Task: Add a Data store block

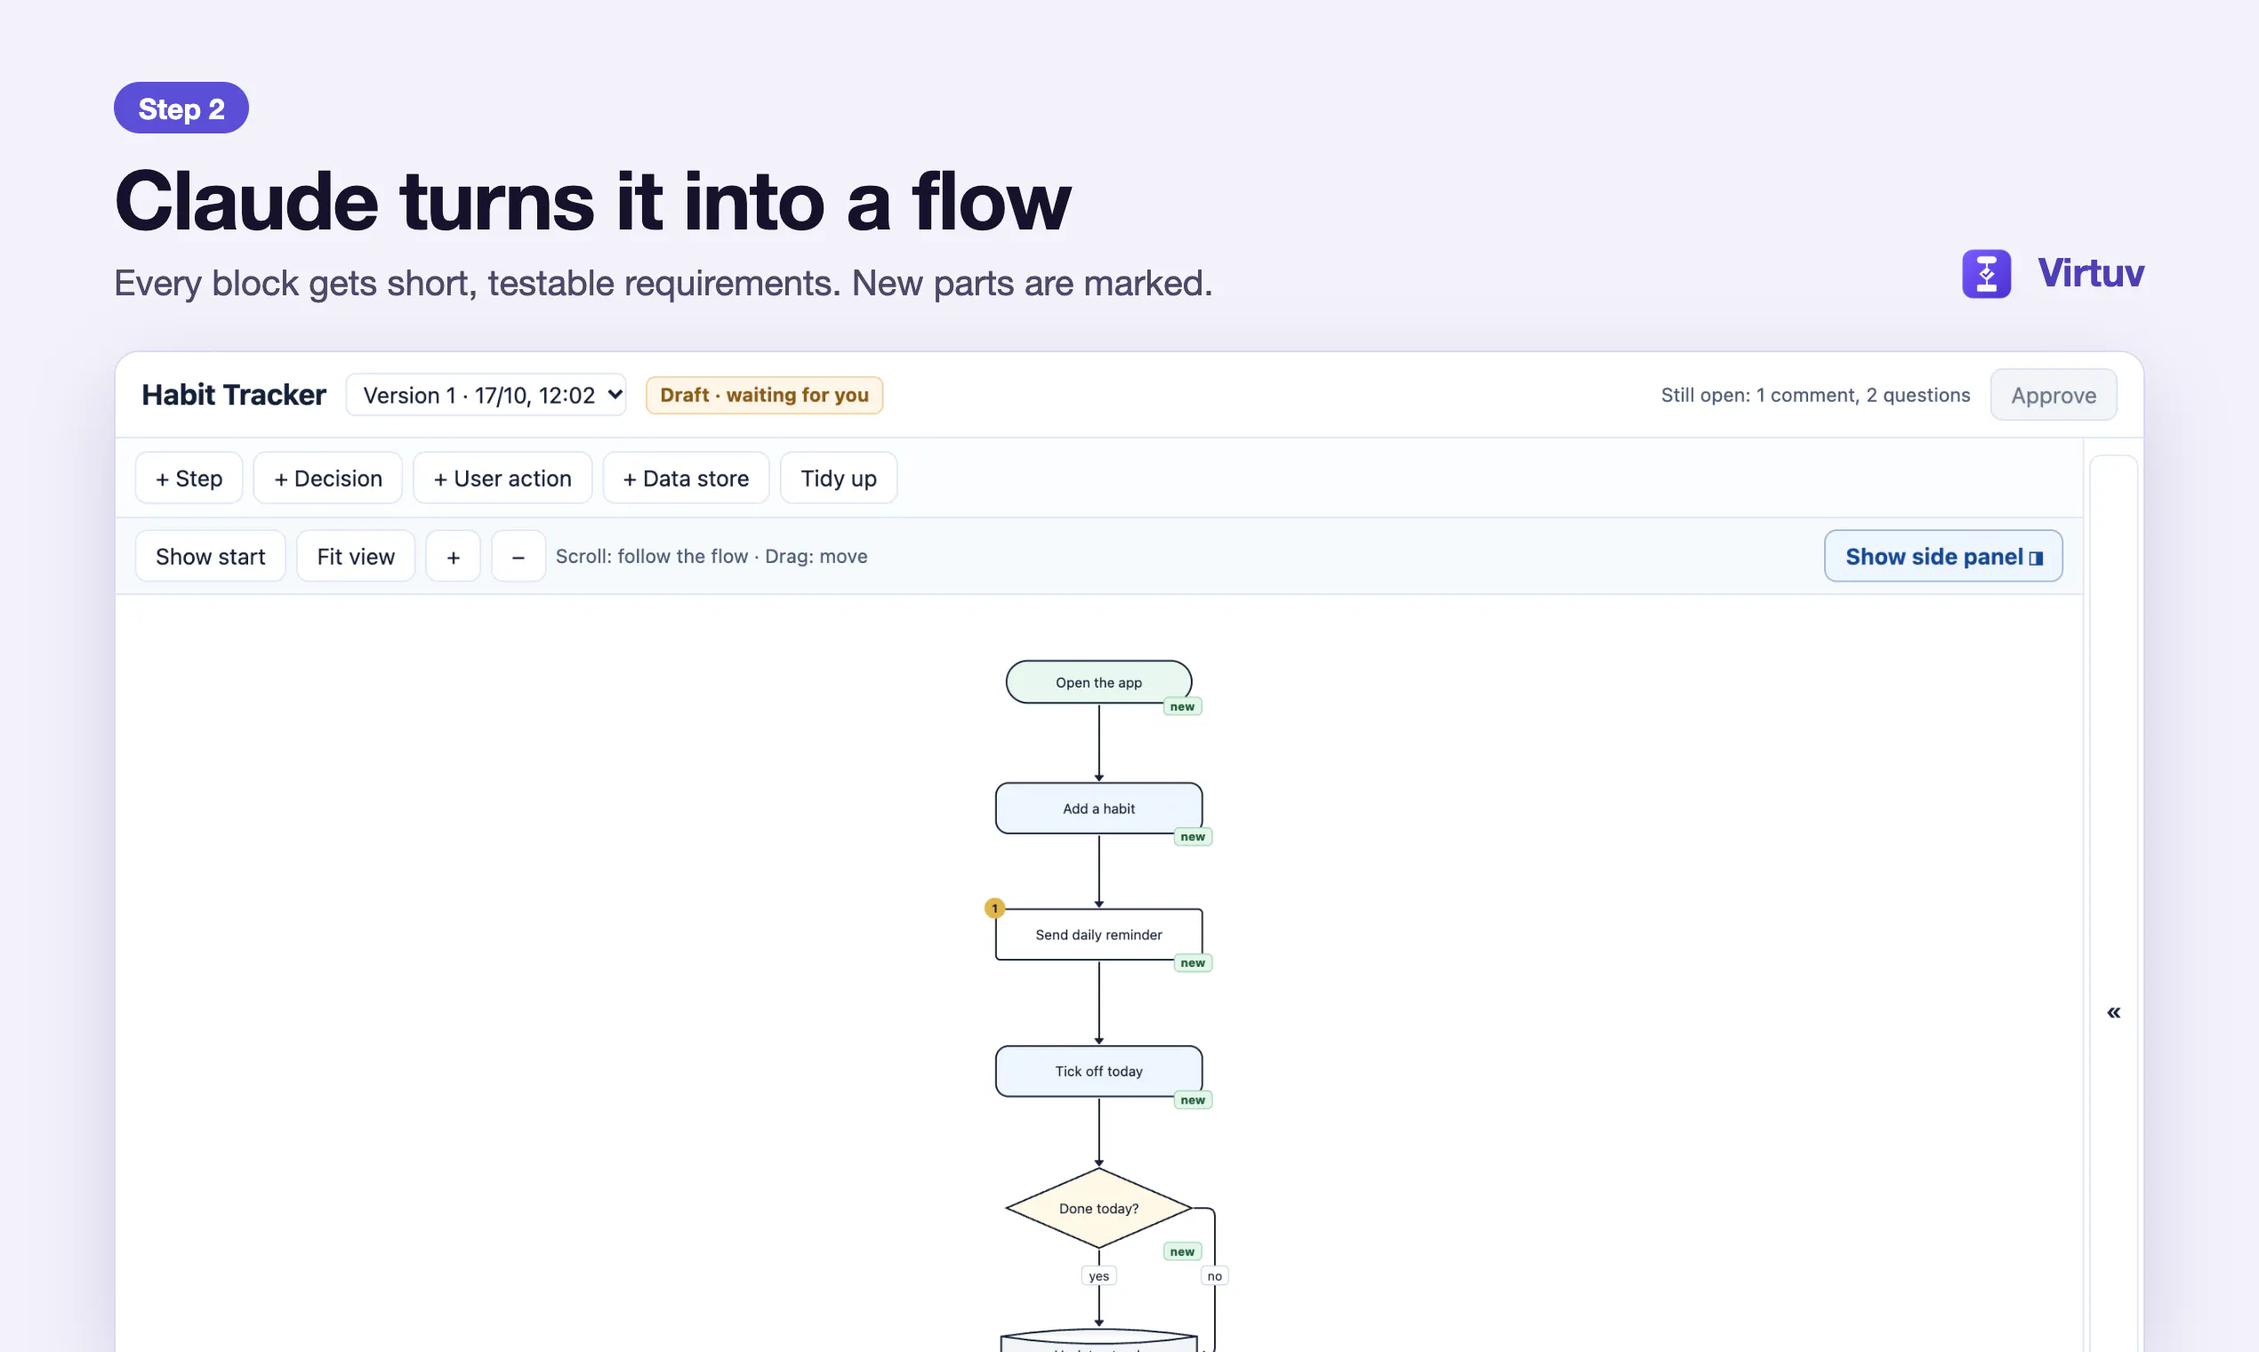Action: pyautogui.click(x=686, y=479)
